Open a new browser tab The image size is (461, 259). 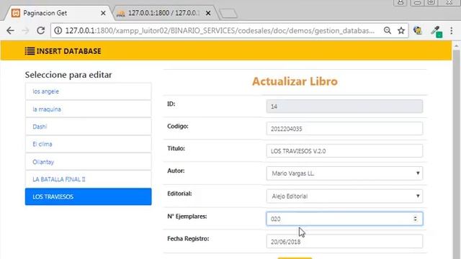pos(228,14)
